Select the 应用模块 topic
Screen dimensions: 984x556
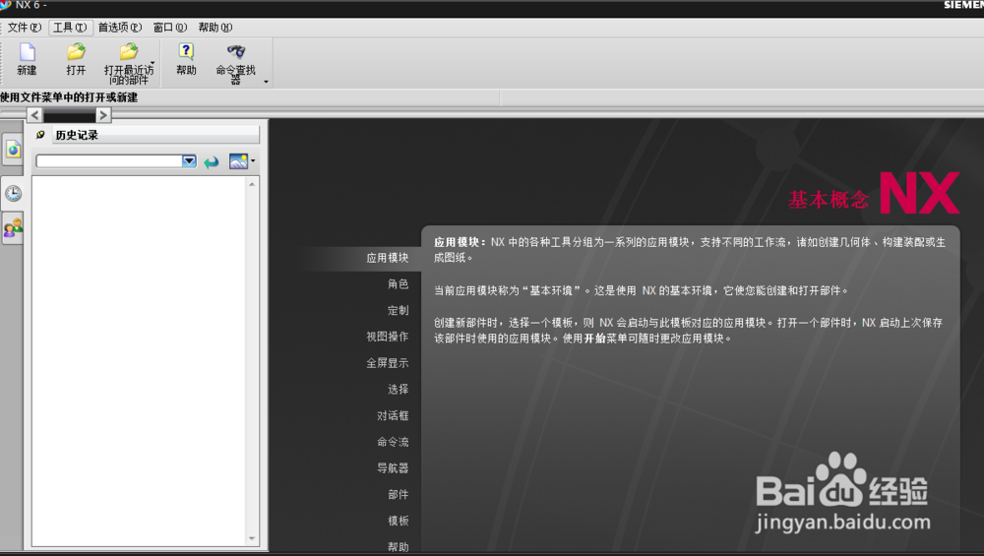point(387,258)
